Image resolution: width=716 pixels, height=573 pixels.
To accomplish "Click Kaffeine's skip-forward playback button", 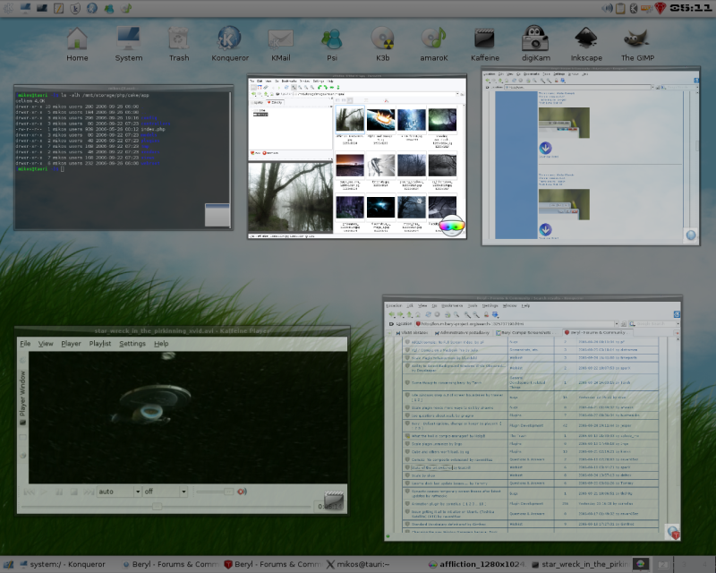I will [x=89, y=492].
